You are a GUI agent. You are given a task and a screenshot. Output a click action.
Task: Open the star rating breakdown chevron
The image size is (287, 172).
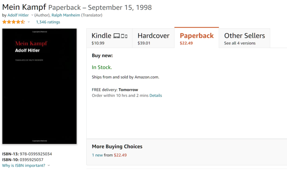[28, 22]
